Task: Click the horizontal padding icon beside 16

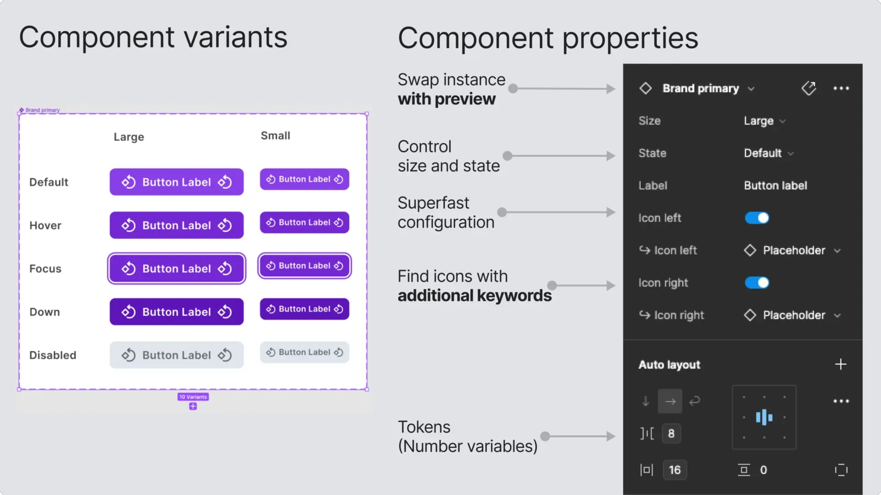Action: (x=647, y=470)
